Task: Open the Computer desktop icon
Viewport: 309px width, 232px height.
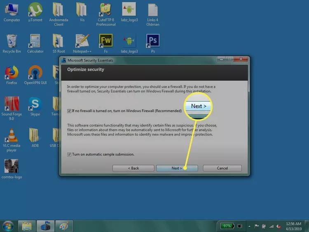Action: point(12,12)
